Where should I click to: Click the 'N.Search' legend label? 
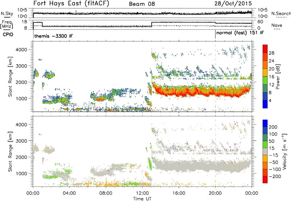pos(281,13)
